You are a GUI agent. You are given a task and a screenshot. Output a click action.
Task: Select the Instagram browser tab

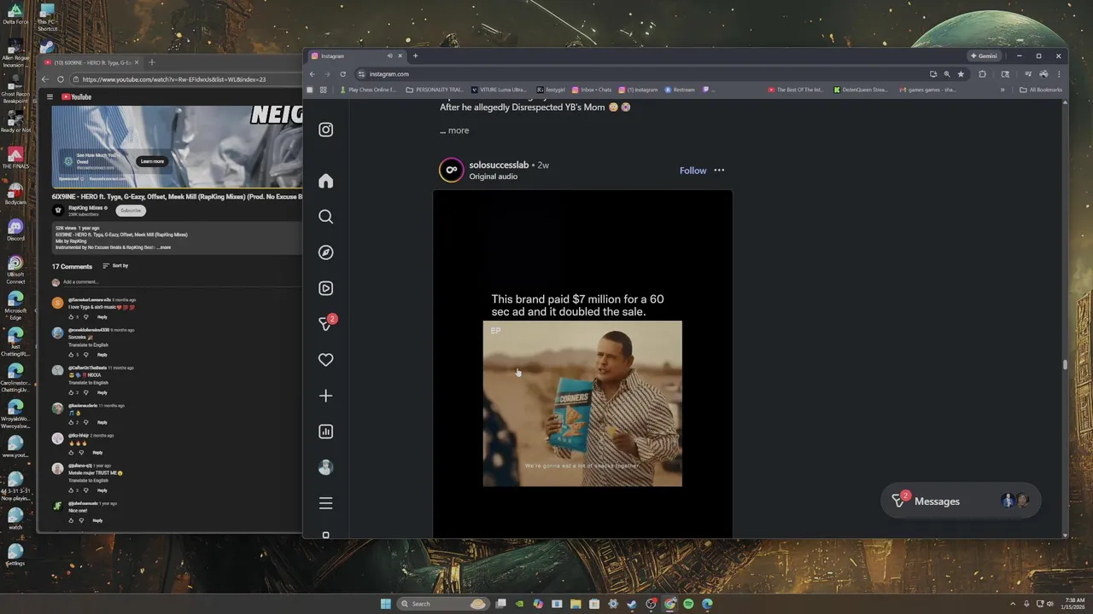(x=356, y=56)
